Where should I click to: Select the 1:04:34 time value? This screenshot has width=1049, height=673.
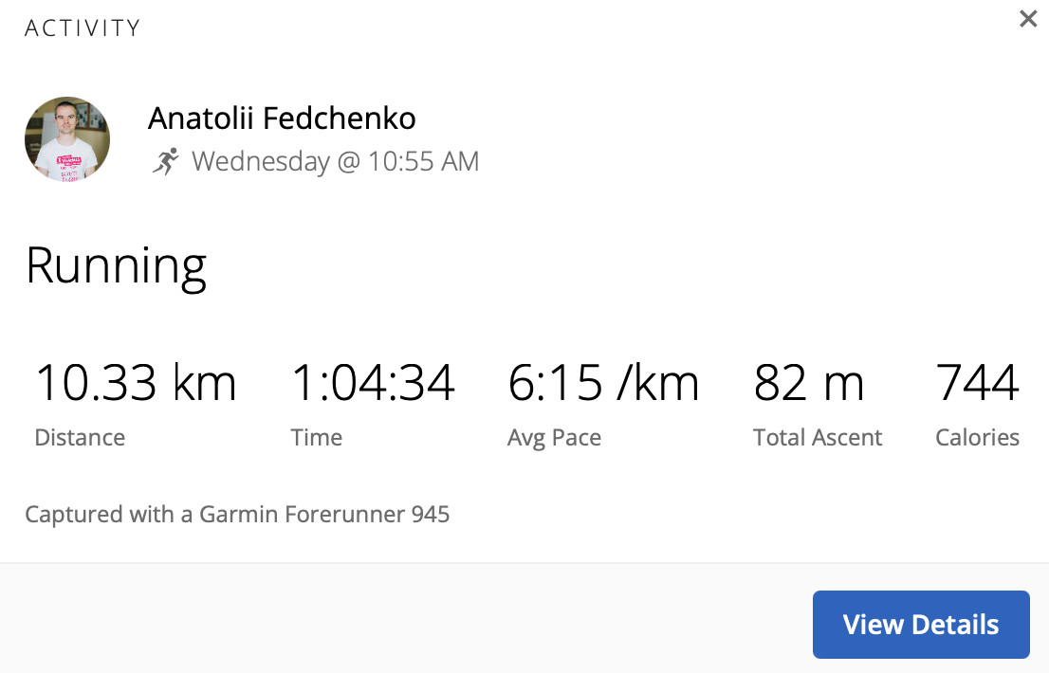374,383
